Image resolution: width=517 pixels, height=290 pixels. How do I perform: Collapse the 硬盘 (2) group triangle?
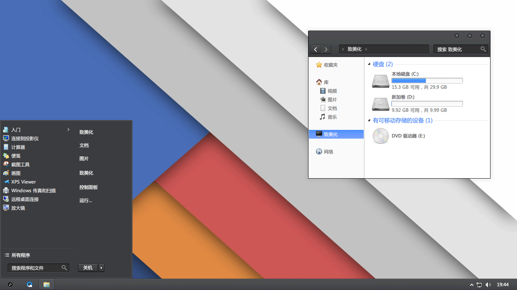pyautogui.click(x=369, y=65)
